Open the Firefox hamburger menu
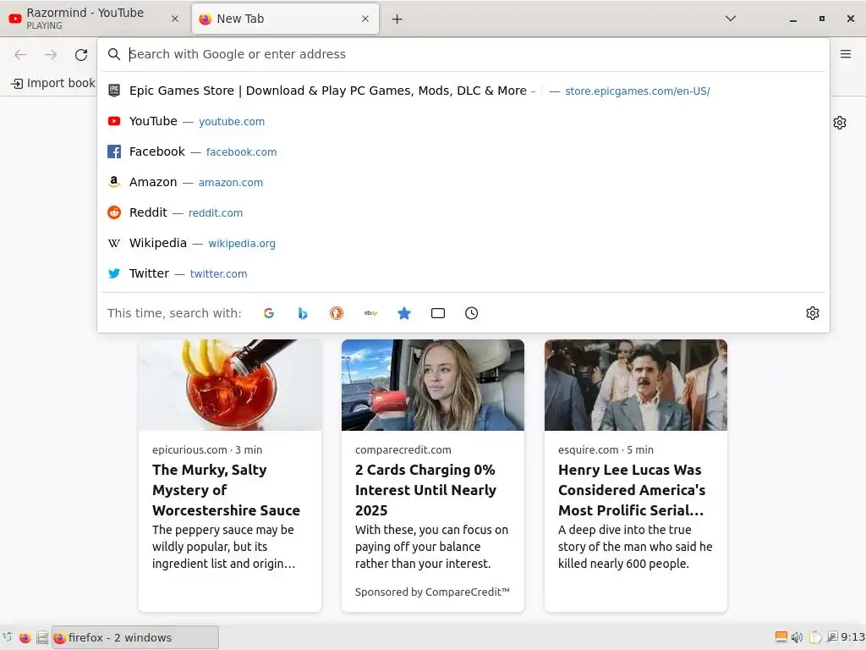Image resolution: width=866 pixels, height=650 pixels. (x=846, y=54)
